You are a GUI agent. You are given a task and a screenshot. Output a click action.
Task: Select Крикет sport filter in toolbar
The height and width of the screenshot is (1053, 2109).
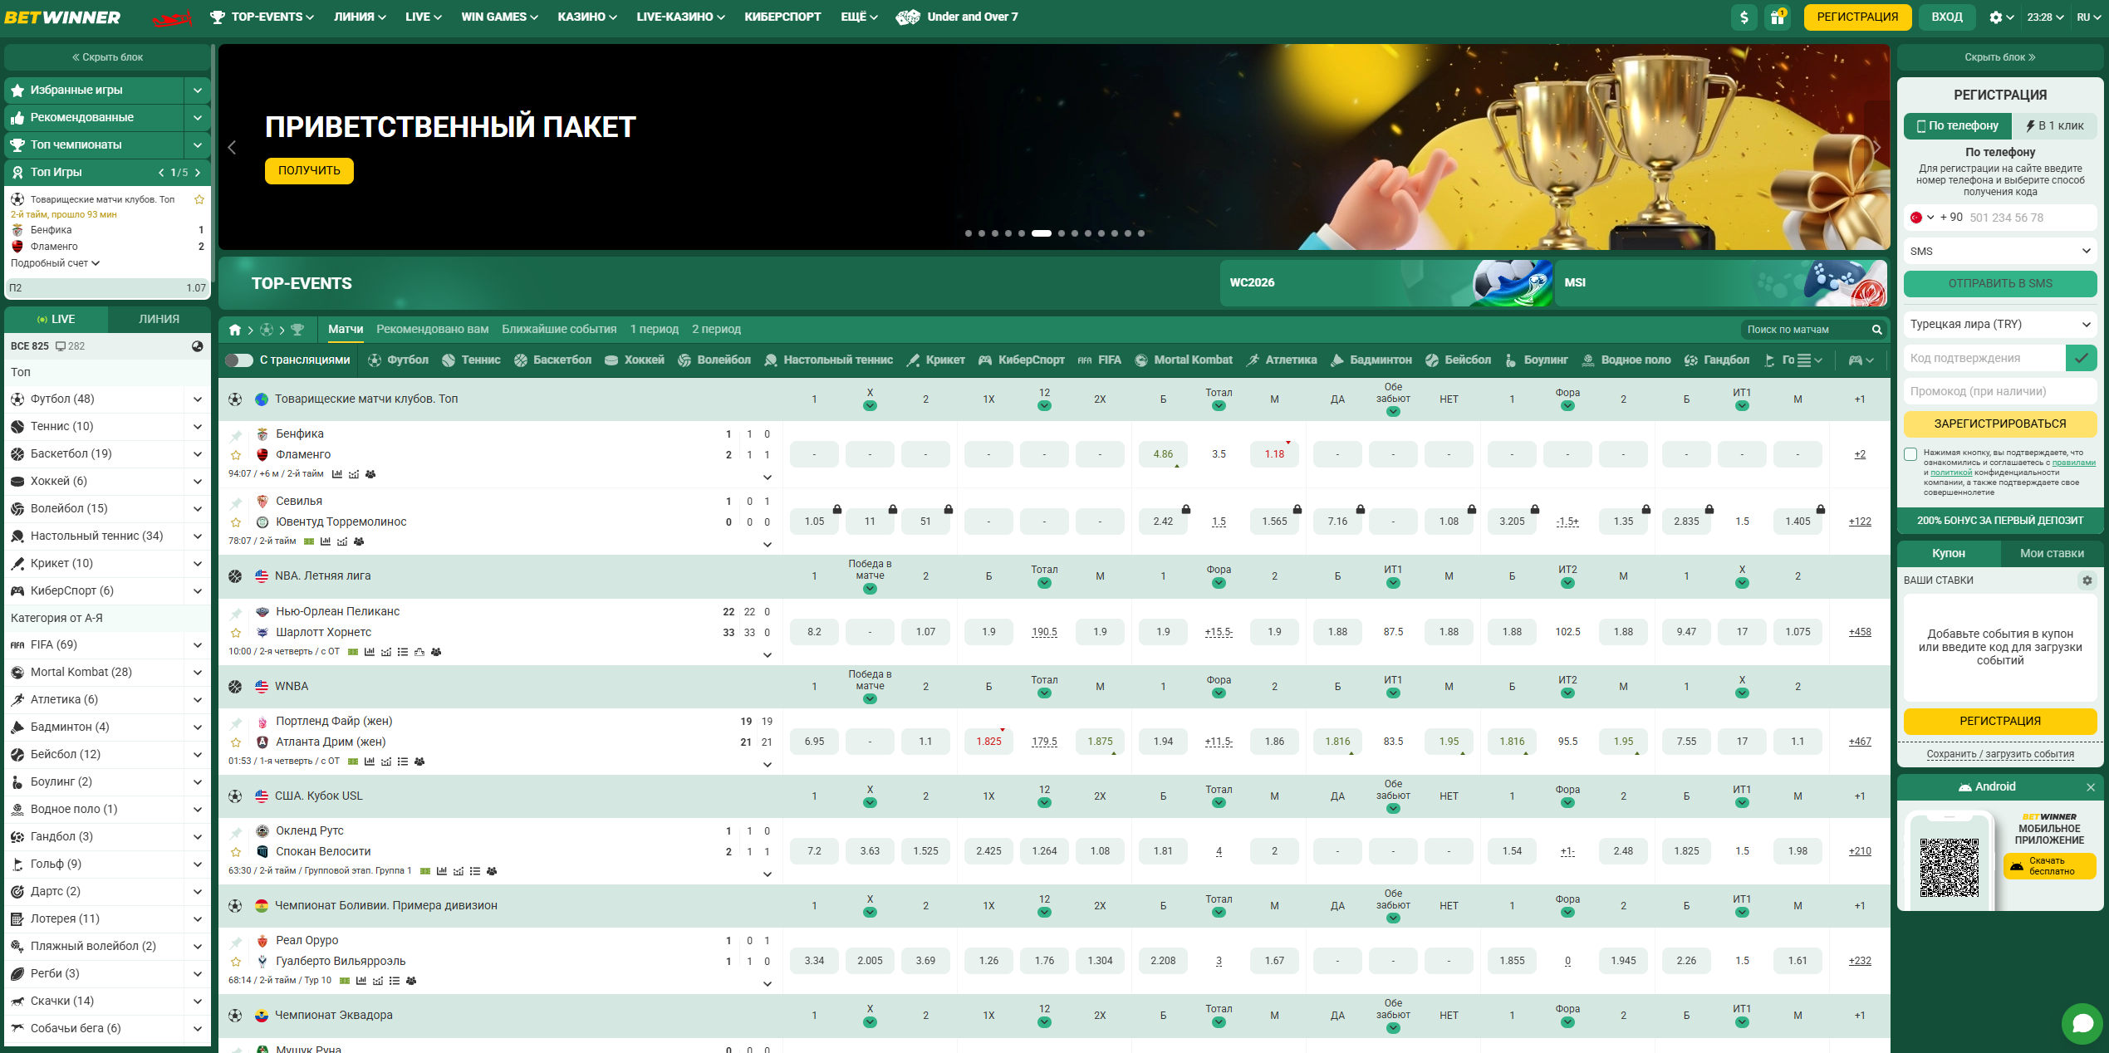click(x=936, y=360)
